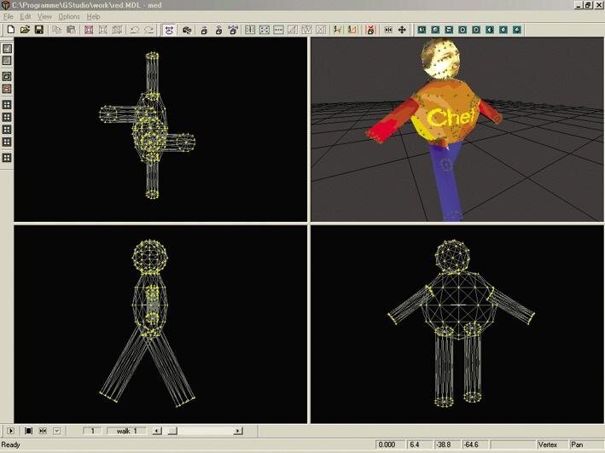Click the New file icon
Image resolution: width=605 pixels, height=453 pixels.
(x=10, y=30)
